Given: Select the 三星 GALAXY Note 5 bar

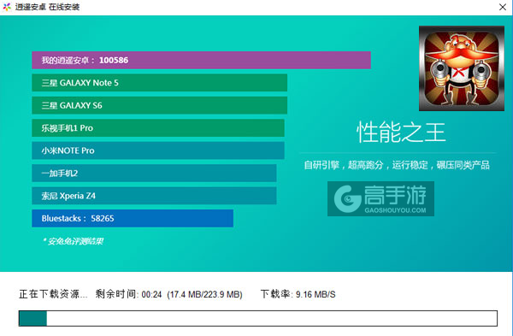Looking at the screenshot, I should click(159, 83).
